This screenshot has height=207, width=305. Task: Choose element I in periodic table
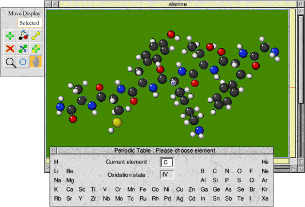pos(250,198)
